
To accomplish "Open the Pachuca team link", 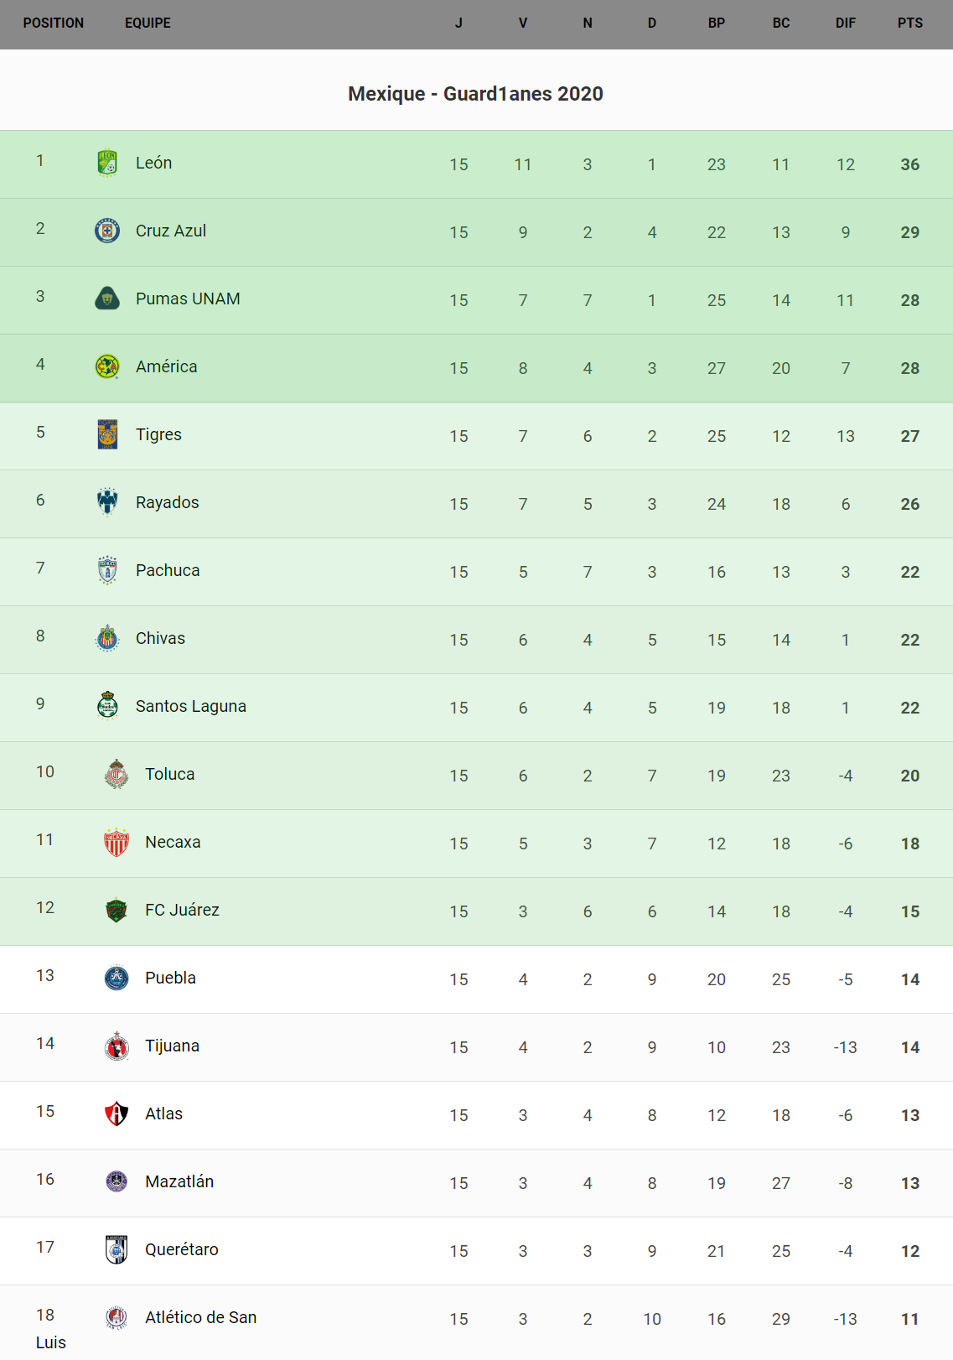I will point(168,570).
